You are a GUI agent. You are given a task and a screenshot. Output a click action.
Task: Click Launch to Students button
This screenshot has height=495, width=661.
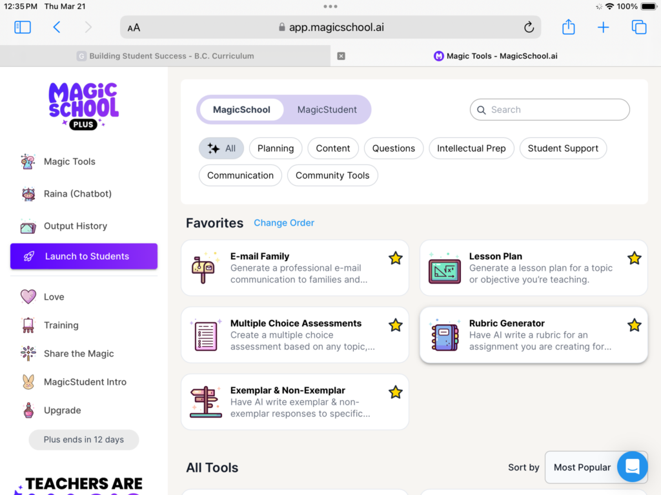pos(84,256)
